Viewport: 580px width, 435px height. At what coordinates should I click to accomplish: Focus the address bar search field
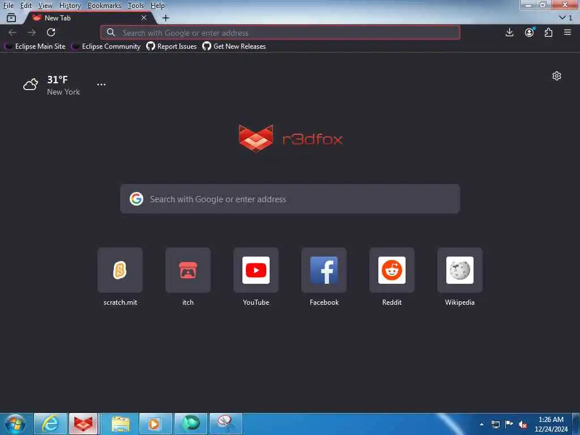coord(280,32)
